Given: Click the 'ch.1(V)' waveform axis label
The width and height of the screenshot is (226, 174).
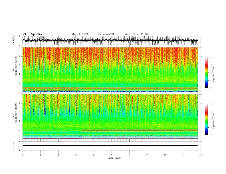Looking at the screenshot, I should click(14, 40).
